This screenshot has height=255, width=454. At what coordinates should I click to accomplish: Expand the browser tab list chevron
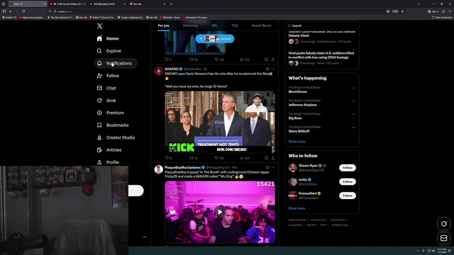[x=419, y=4]
